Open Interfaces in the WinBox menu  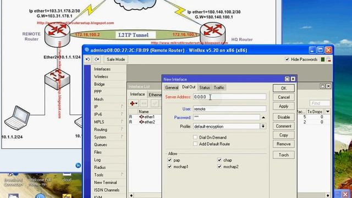(102, 69)
